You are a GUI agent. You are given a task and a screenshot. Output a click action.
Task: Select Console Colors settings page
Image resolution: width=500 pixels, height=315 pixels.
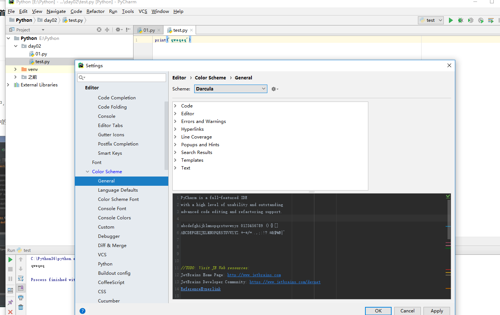(x=114, y=218)
